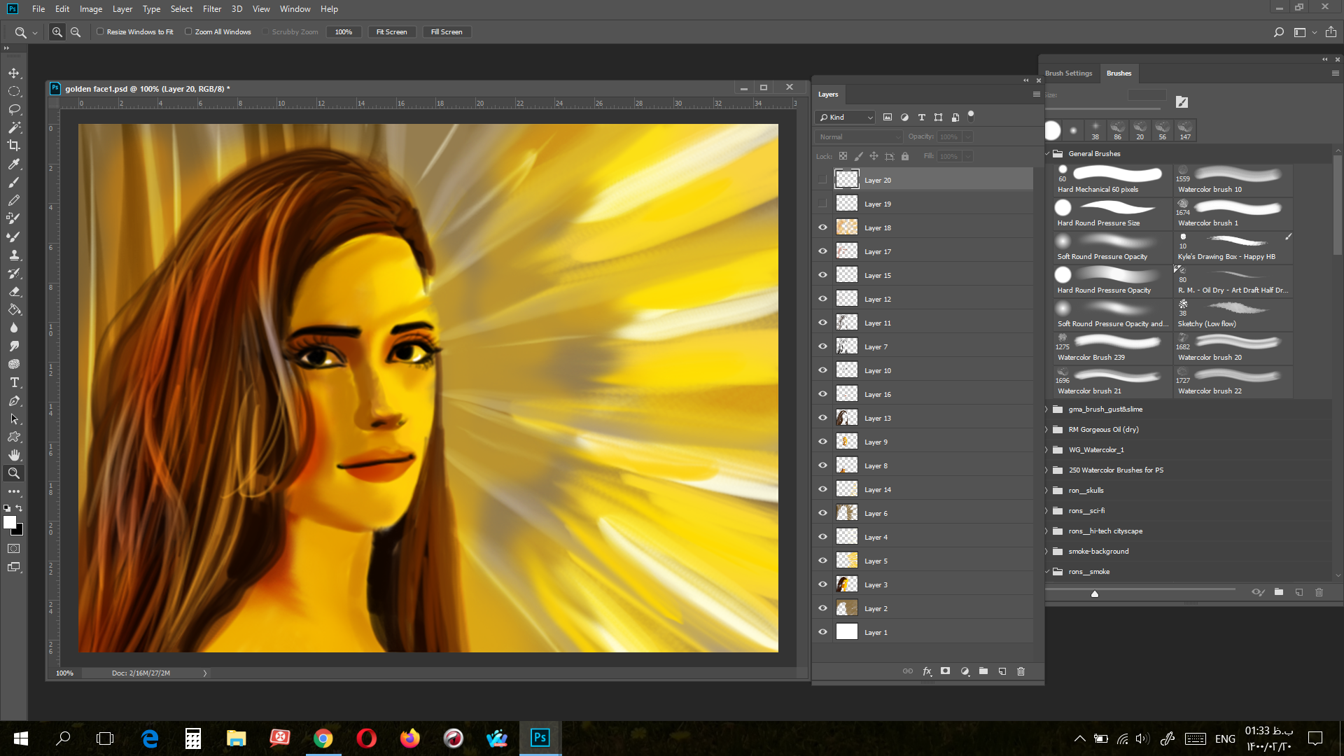This screenshot has height=756, width=1344.
Task: Adjust the brush thumbnail size slider
Action: pyautogui.click(x=1095, y=594)
